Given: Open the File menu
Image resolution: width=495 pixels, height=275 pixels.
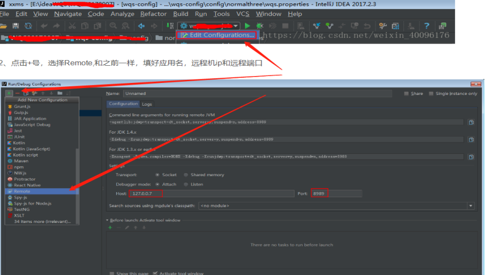Looking at the screenshot, I should click(5, 14).
